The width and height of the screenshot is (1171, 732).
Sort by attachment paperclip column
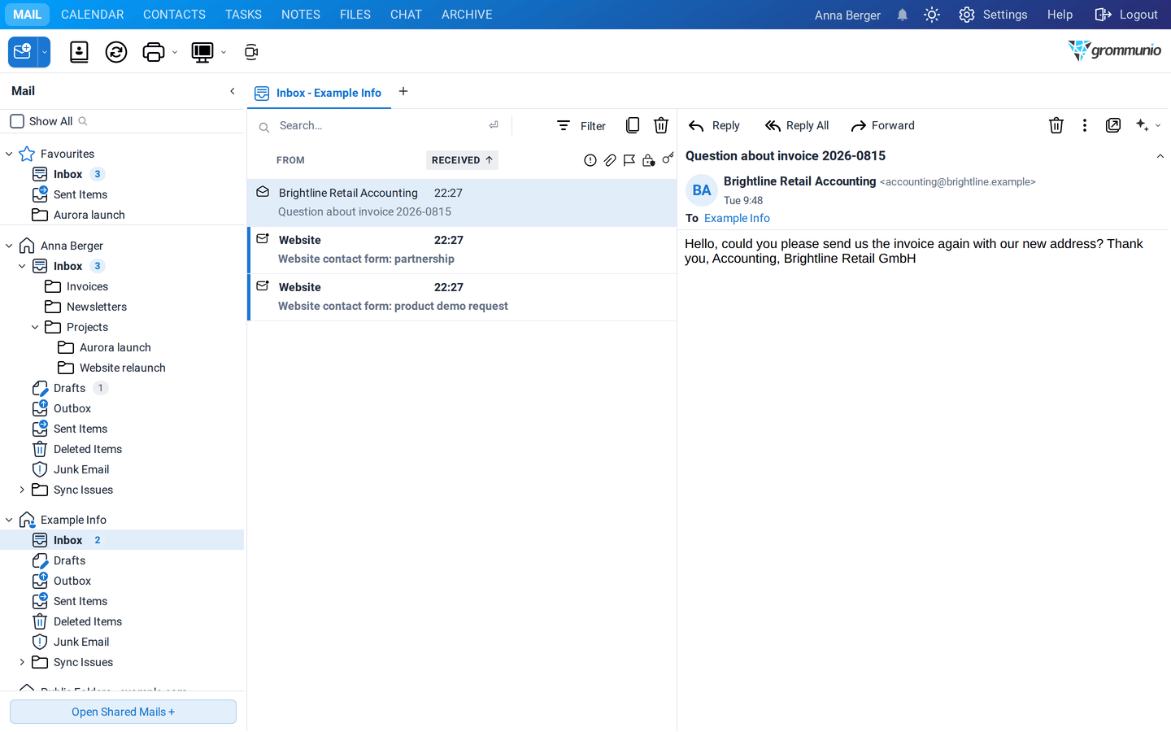pos(610,160)
